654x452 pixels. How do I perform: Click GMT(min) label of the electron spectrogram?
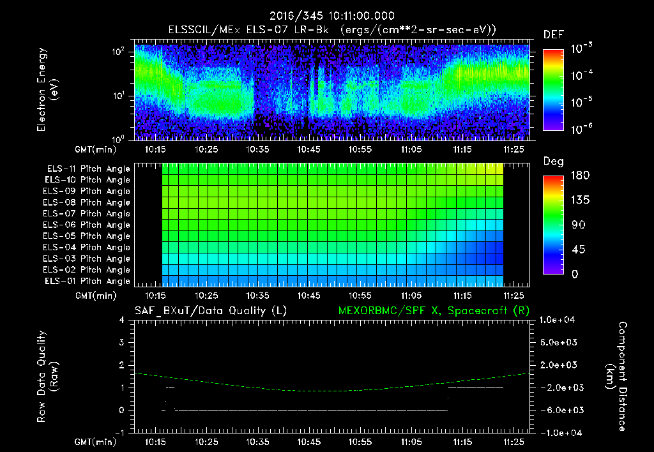point(95,149)
